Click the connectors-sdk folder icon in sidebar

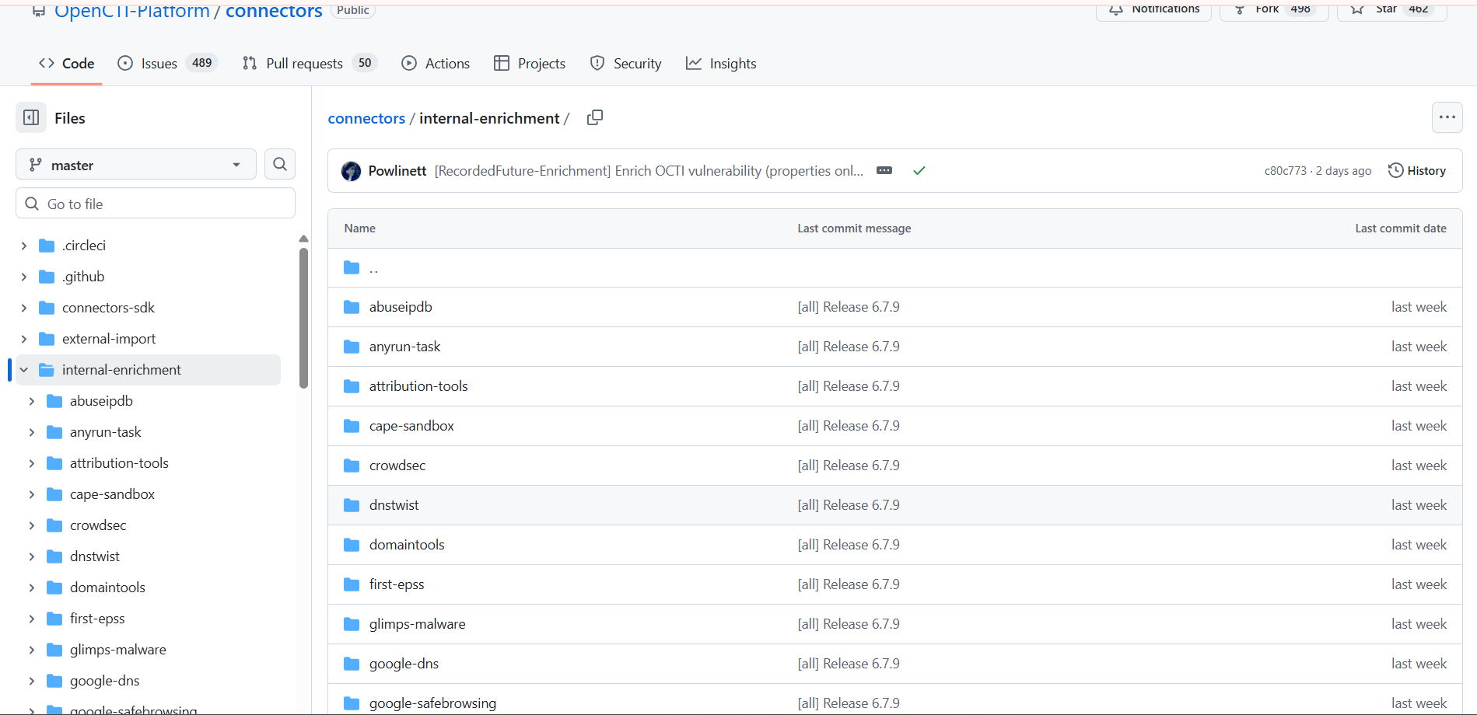(x=47, y=308)
